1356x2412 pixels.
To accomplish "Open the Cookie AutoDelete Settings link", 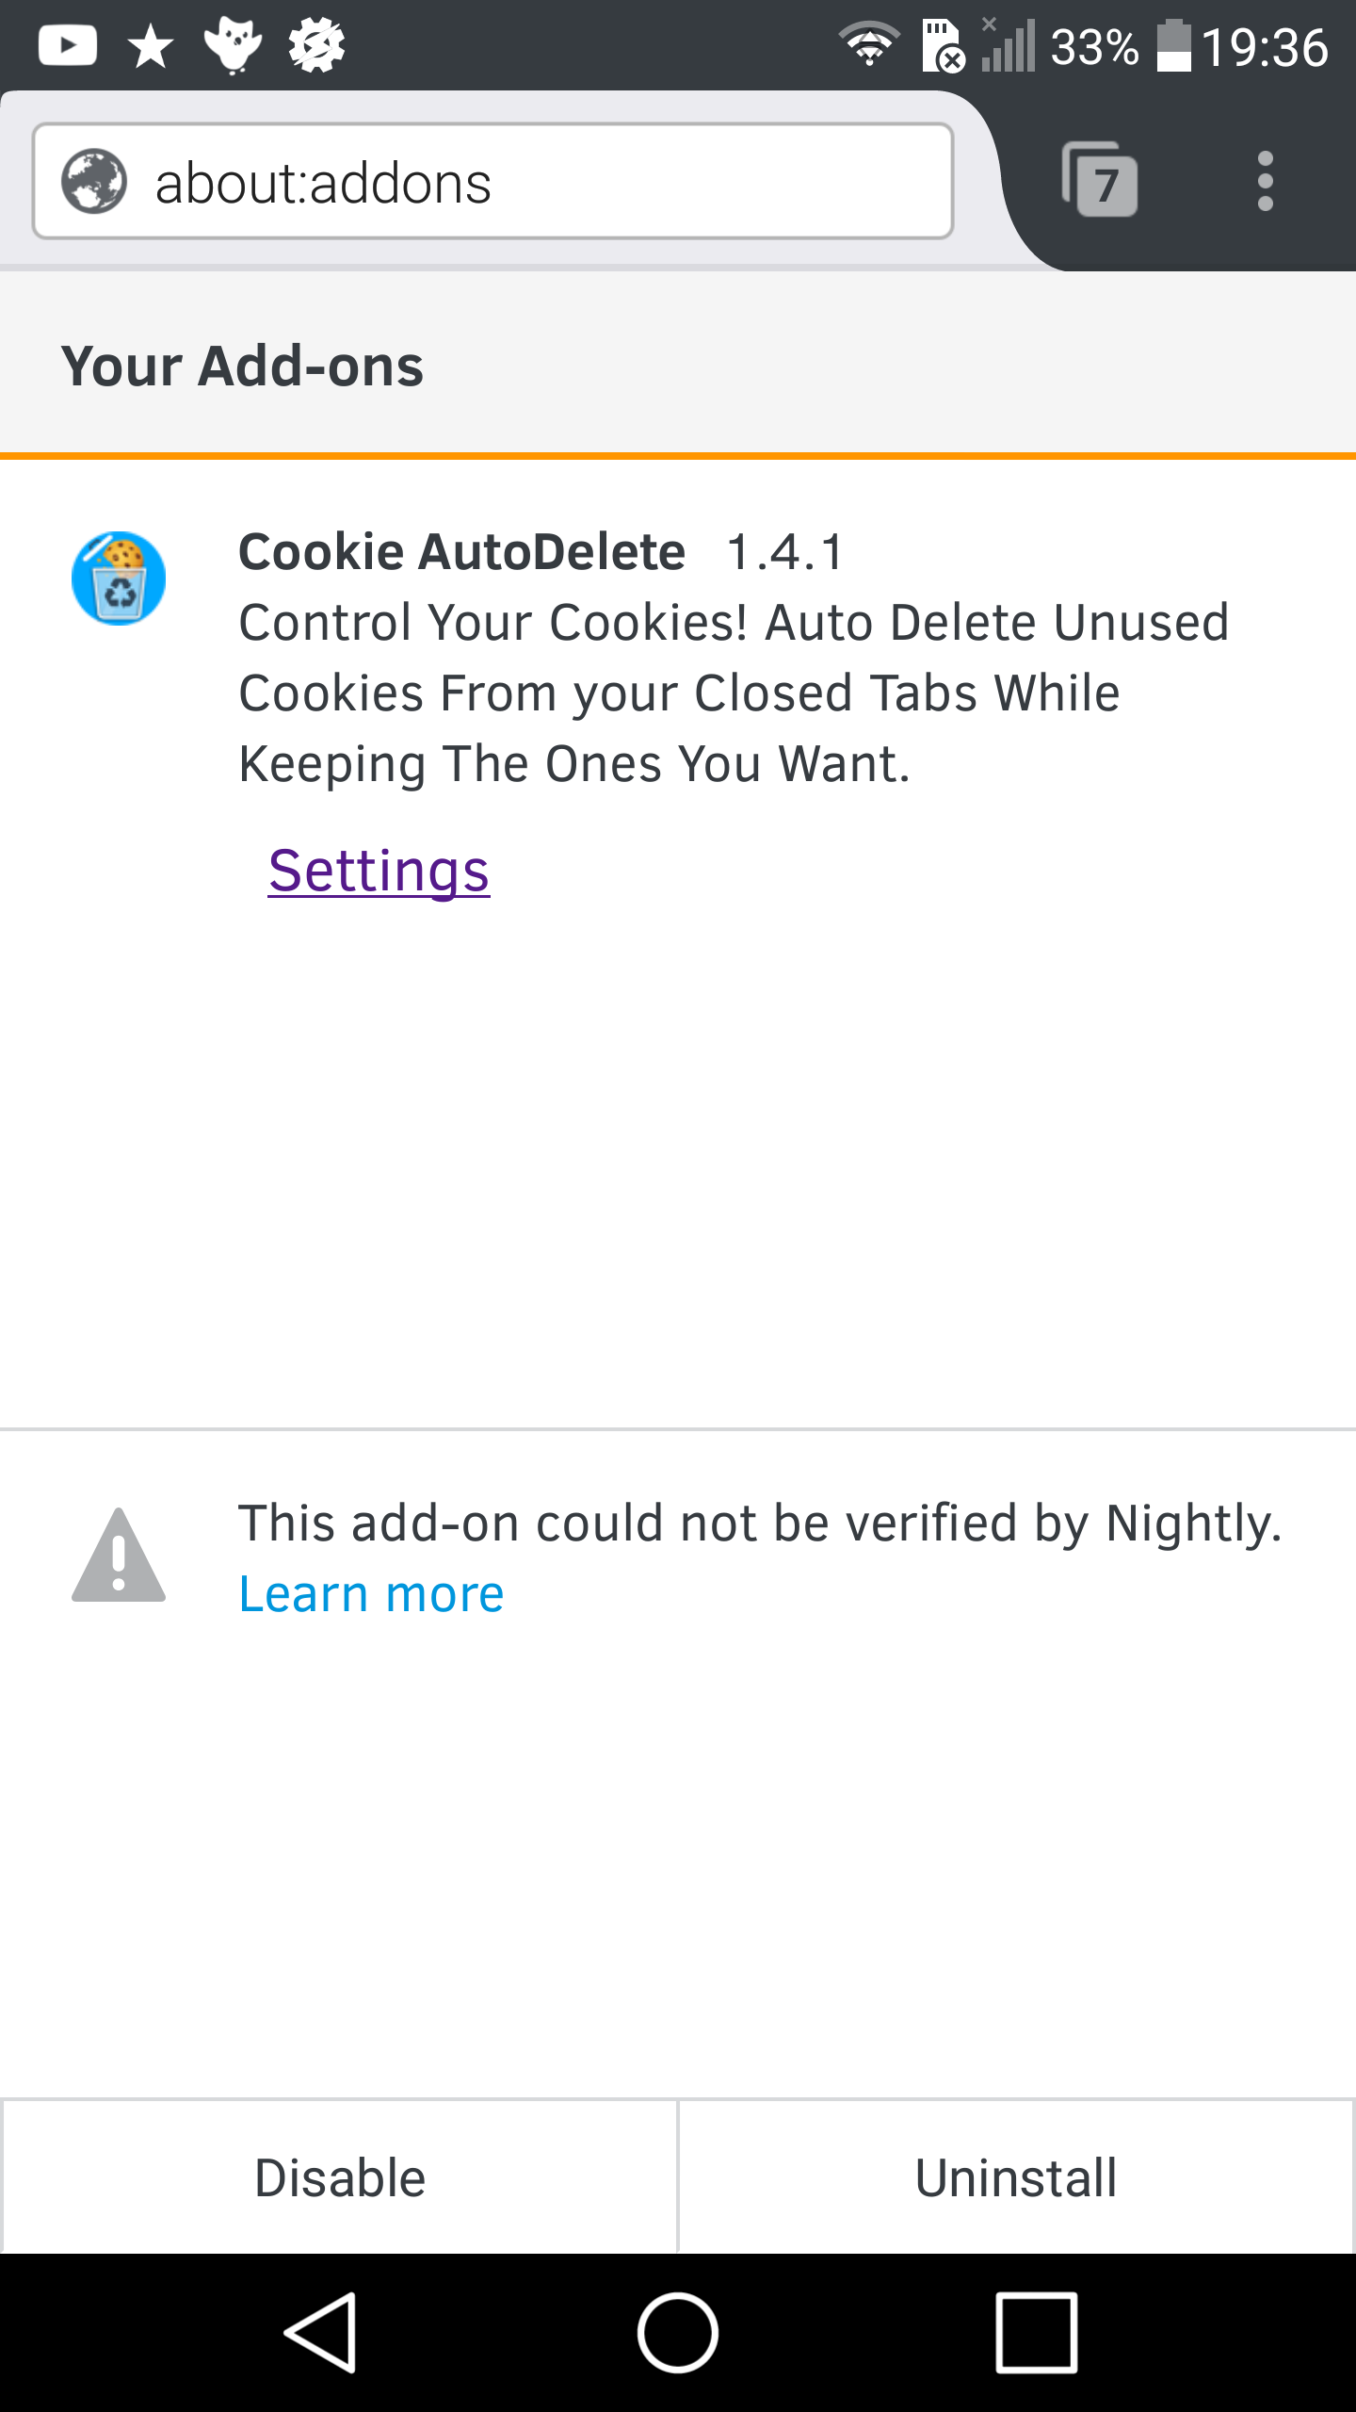I will (x=379, y=871).
